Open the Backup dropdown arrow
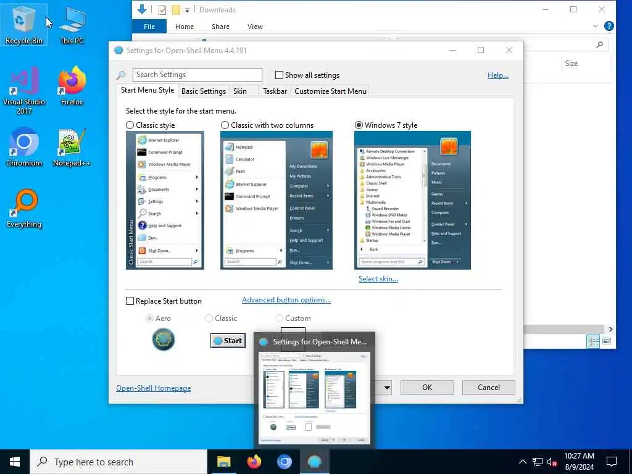 coord(386,388)
